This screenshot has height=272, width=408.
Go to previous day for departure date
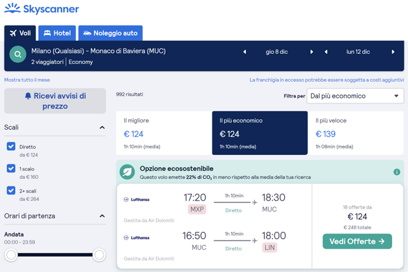pyautogui.click(x=245, y=52)
